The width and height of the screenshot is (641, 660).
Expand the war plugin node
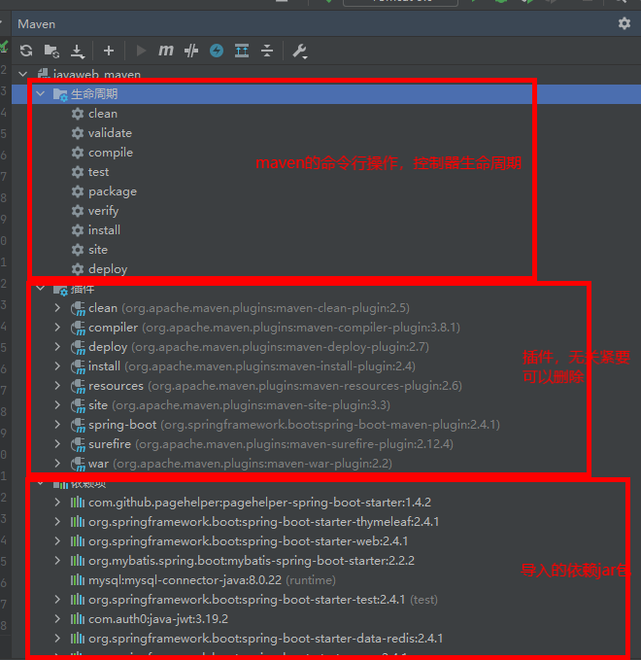pos(57,464)
